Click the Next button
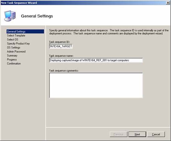171x141 pixels. (x=137, y=134)
